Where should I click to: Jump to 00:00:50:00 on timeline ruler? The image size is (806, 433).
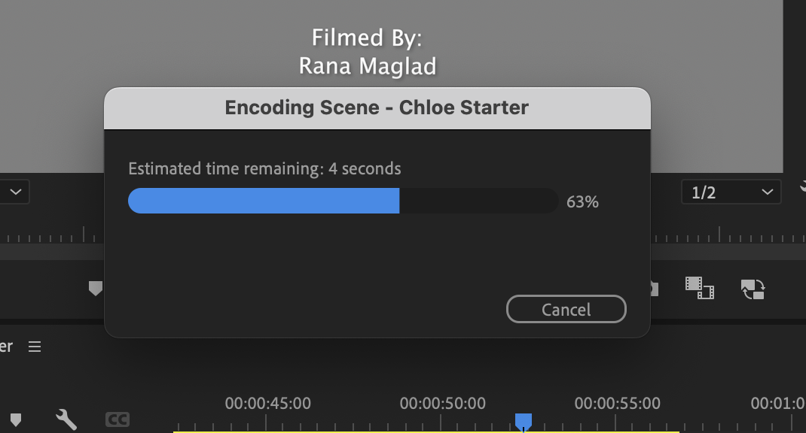pyautogui.click(x=443, y=403)
